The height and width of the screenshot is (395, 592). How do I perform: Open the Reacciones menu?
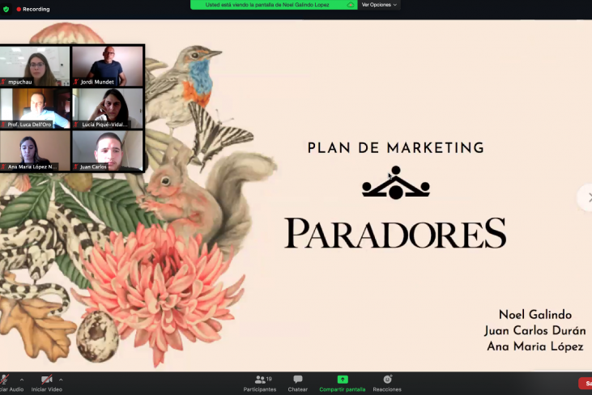(387, 383)
